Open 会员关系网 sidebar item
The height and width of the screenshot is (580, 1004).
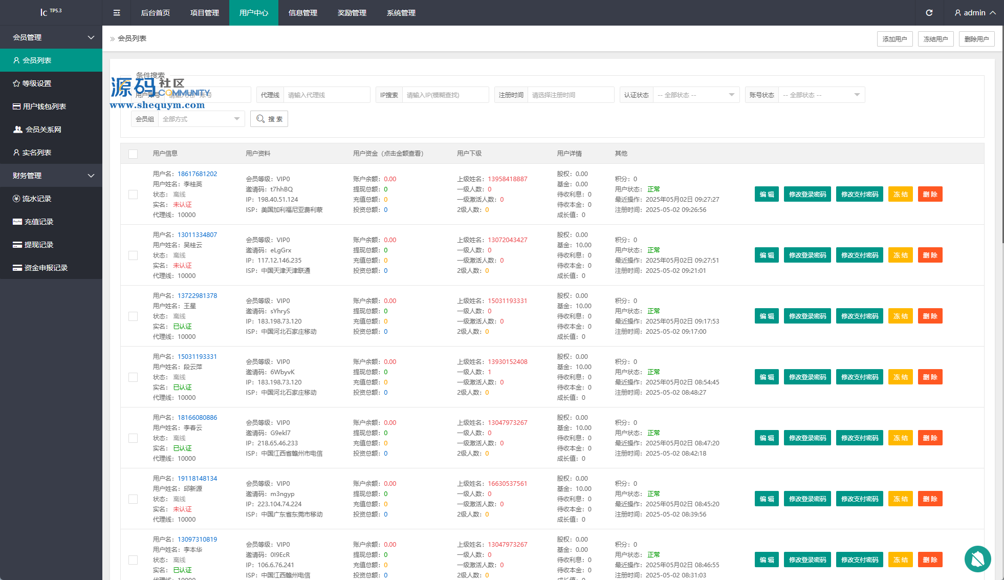(x=43, y=130)
